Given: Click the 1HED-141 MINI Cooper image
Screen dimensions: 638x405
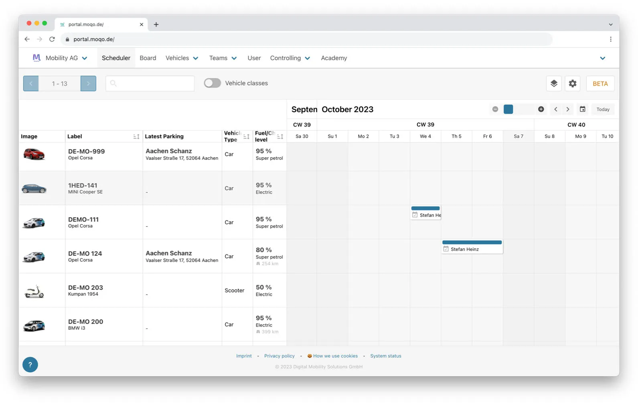Looking at the screenshot, I should pos(34,188).
